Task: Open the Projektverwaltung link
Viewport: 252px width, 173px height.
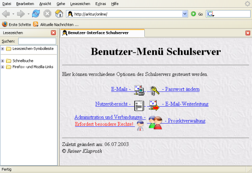Action: [185, 121]
